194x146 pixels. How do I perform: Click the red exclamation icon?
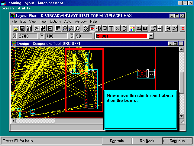pyautogui.click(x=183, y=28)
